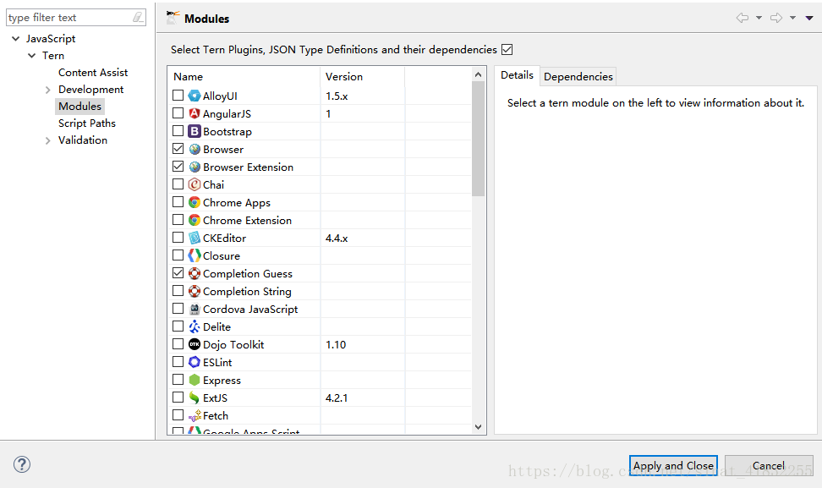Click the scrollbar down arrow
The image size is (822, 488).
point(478,426)
